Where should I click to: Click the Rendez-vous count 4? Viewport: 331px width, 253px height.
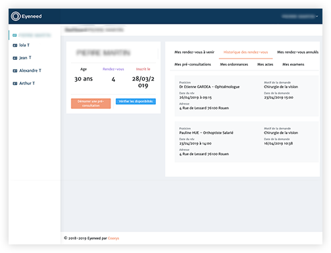[x=113, y=79]
